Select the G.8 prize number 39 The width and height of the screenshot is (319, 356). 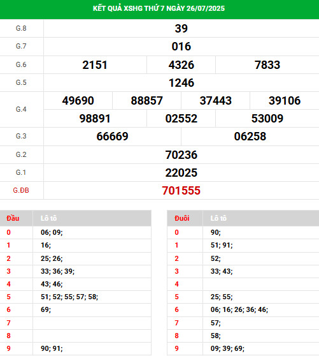(181, 29)
